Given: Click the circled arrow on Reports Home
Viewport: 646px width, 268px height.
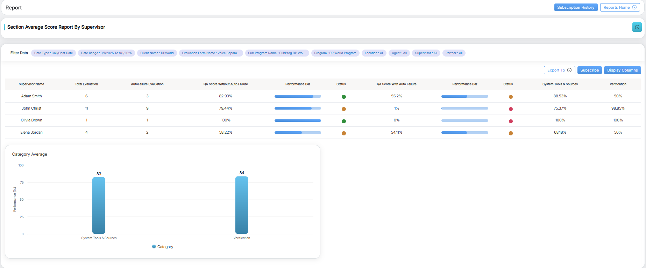Looking at the screenshot, I should (x=634, y=7).
